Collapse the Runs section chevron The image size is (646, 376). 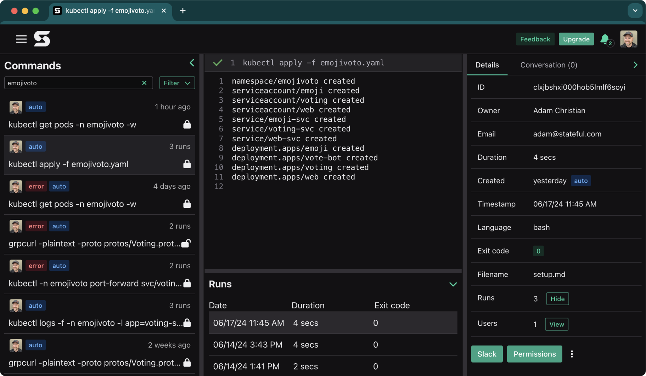click(453, 284)
